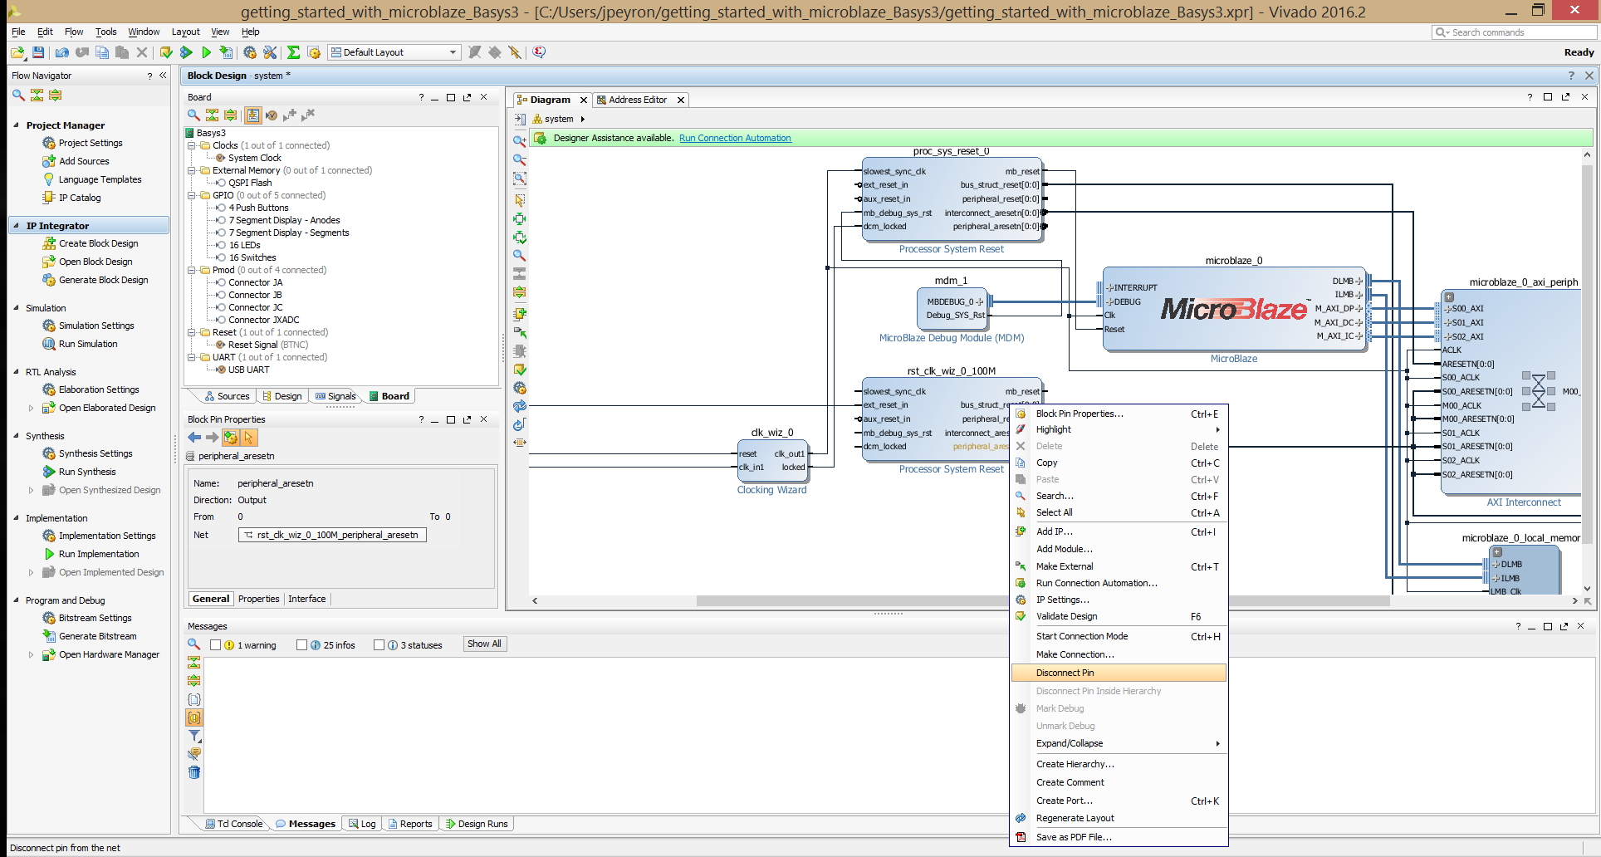
Task: Open the Tcl Console tab
Action: pyautogui.click(x=234, y=824)
